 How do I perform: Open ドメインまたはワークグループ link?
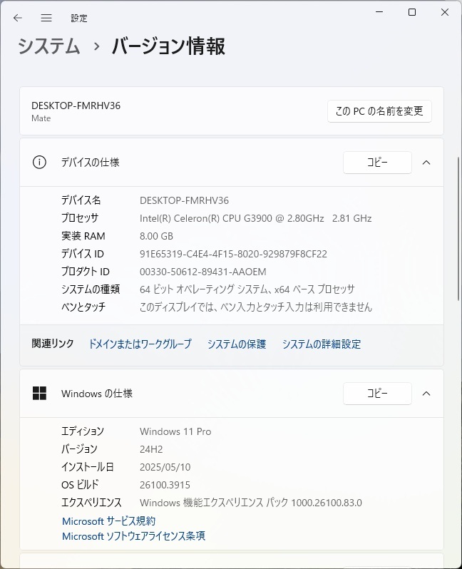coord(140,344)
